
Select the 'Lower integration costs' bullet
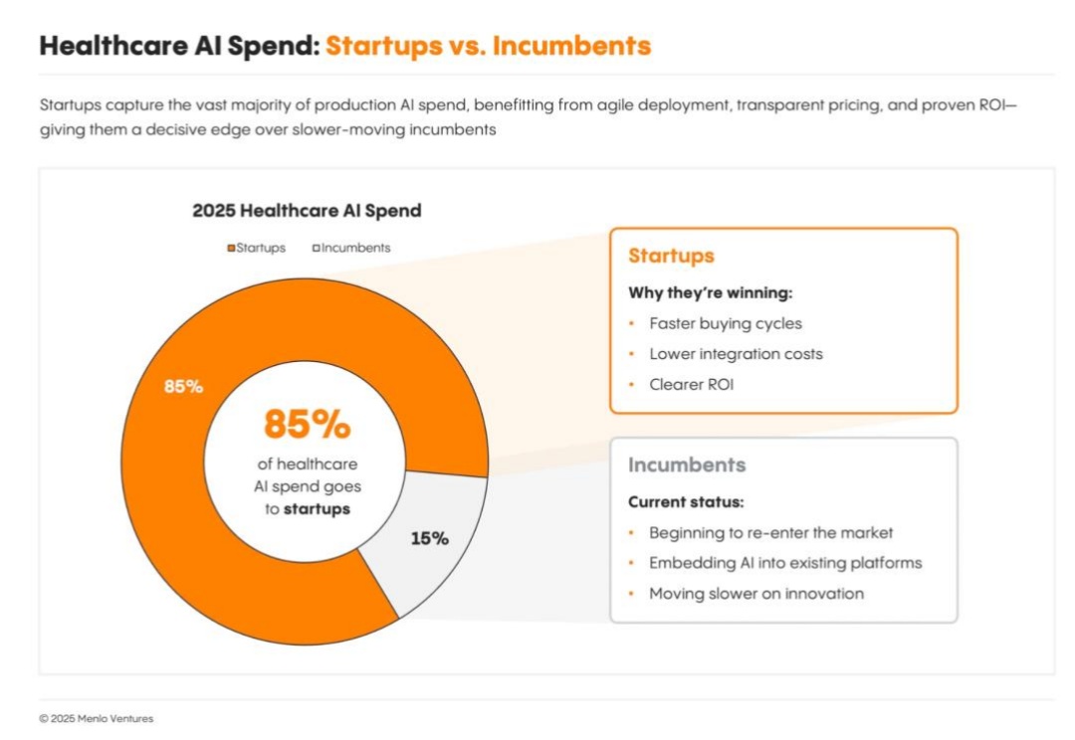[736, 353]
